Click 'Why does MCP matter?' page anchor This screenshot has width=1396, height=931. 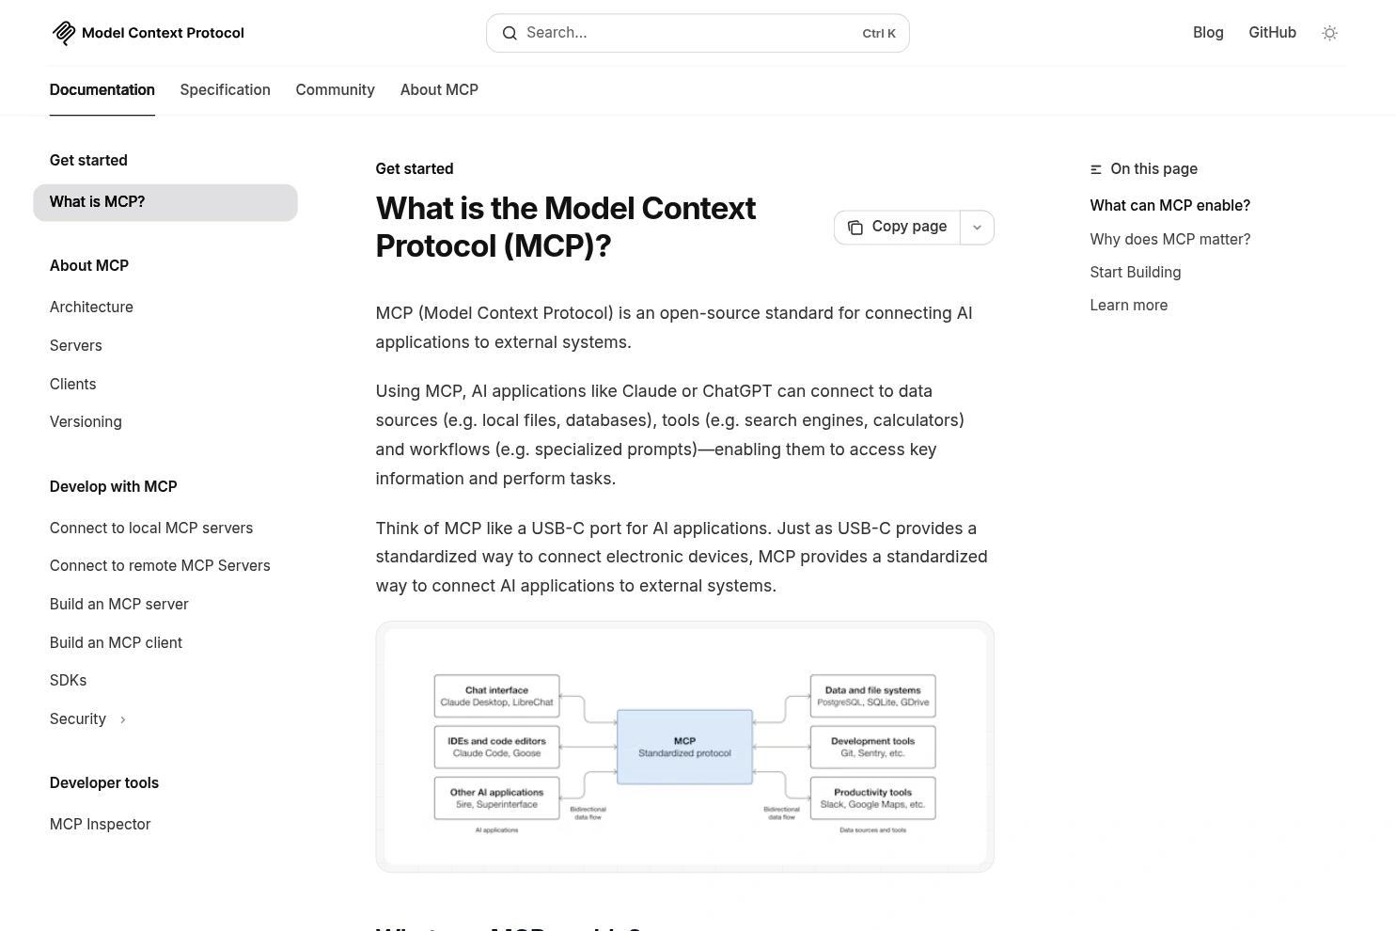click(x=1169, y=239)
